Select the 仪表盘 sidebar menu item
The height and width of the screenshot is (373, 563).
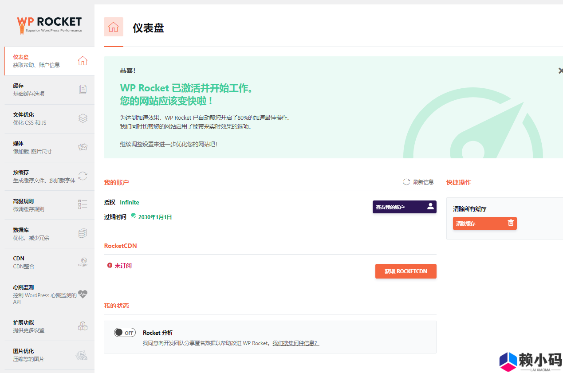44,61
